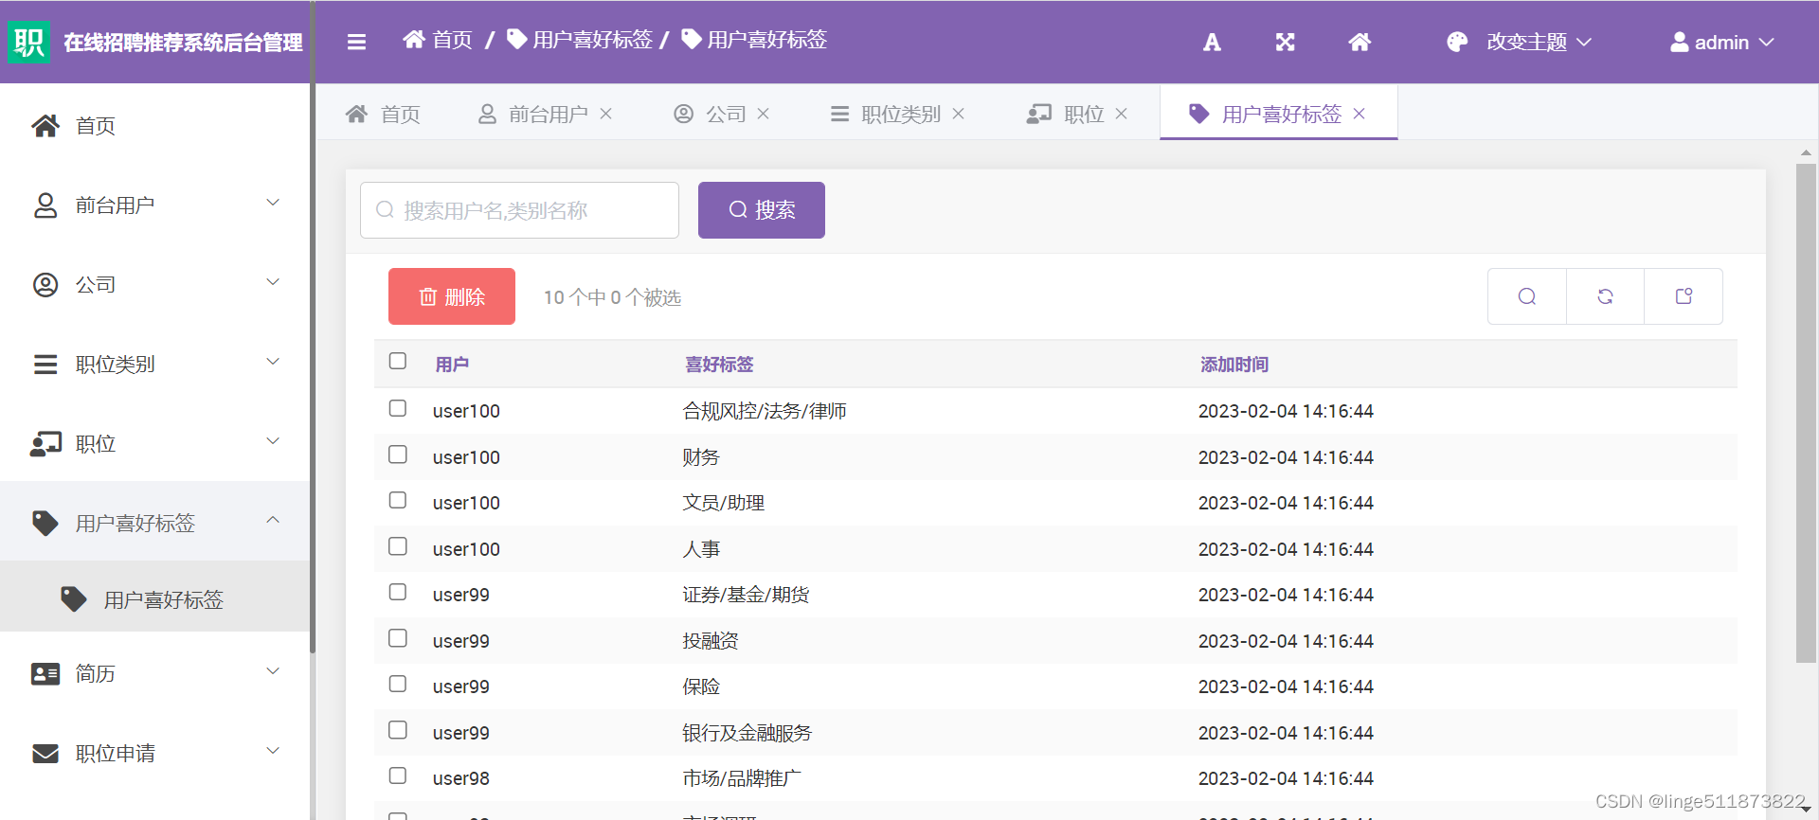
Task: Click the table refresh icon
Action: (1605, 296)
